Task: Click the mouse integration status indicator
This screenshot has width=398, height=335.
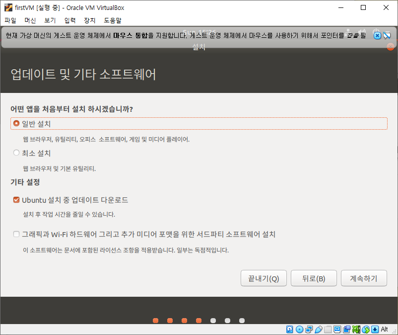Action: (x=366, y=330)
